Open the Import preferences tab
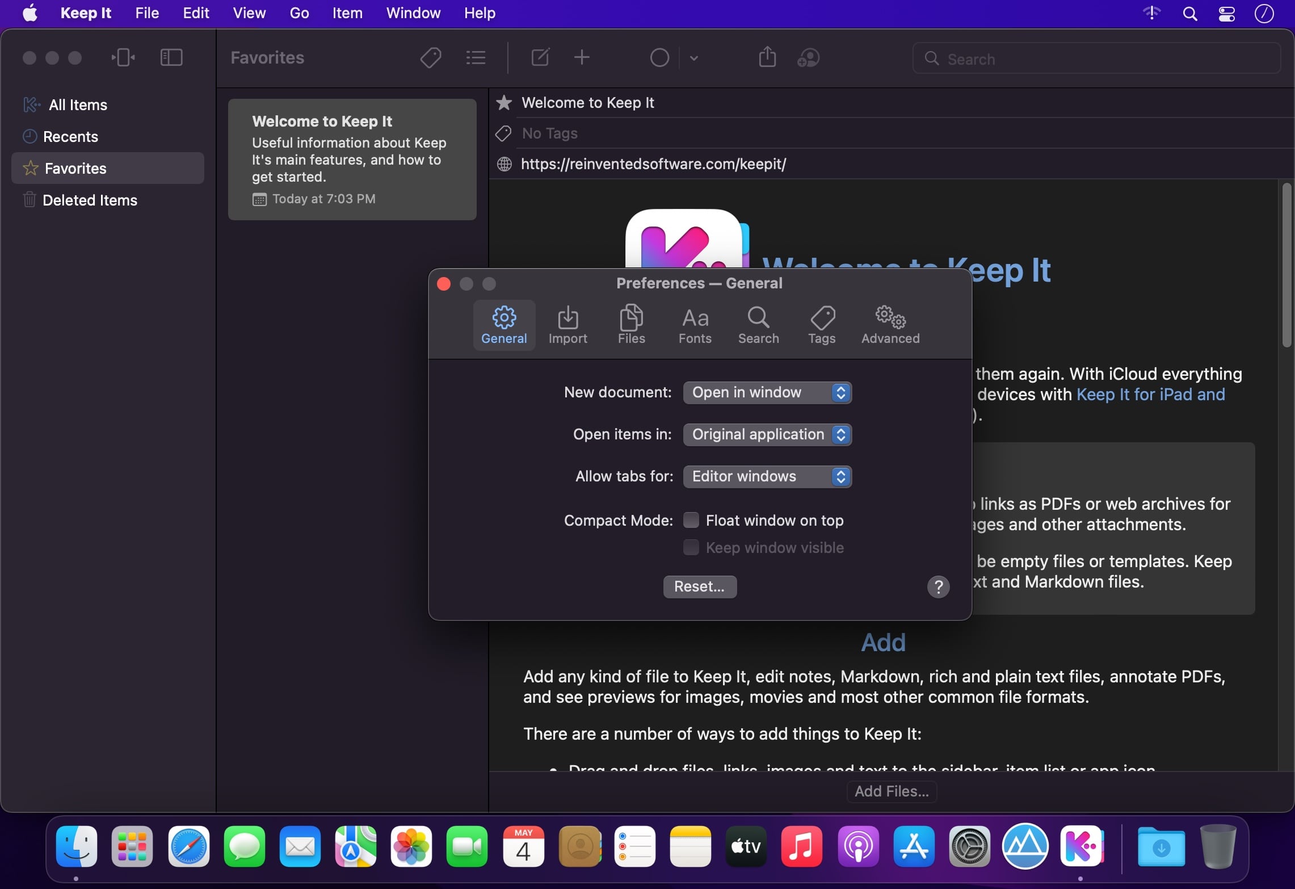The image size is (1295, 889). (x=567, y=325)
